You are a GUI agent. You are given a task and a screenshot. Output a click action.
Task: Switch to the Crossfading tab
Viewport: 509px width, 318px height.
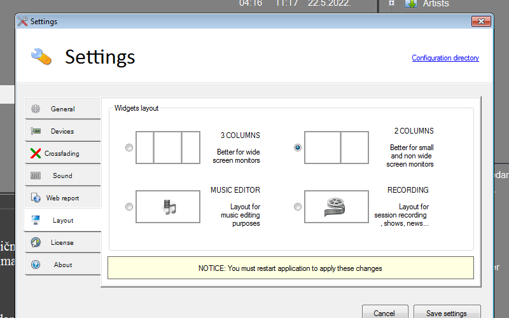(x=62, y=153)
